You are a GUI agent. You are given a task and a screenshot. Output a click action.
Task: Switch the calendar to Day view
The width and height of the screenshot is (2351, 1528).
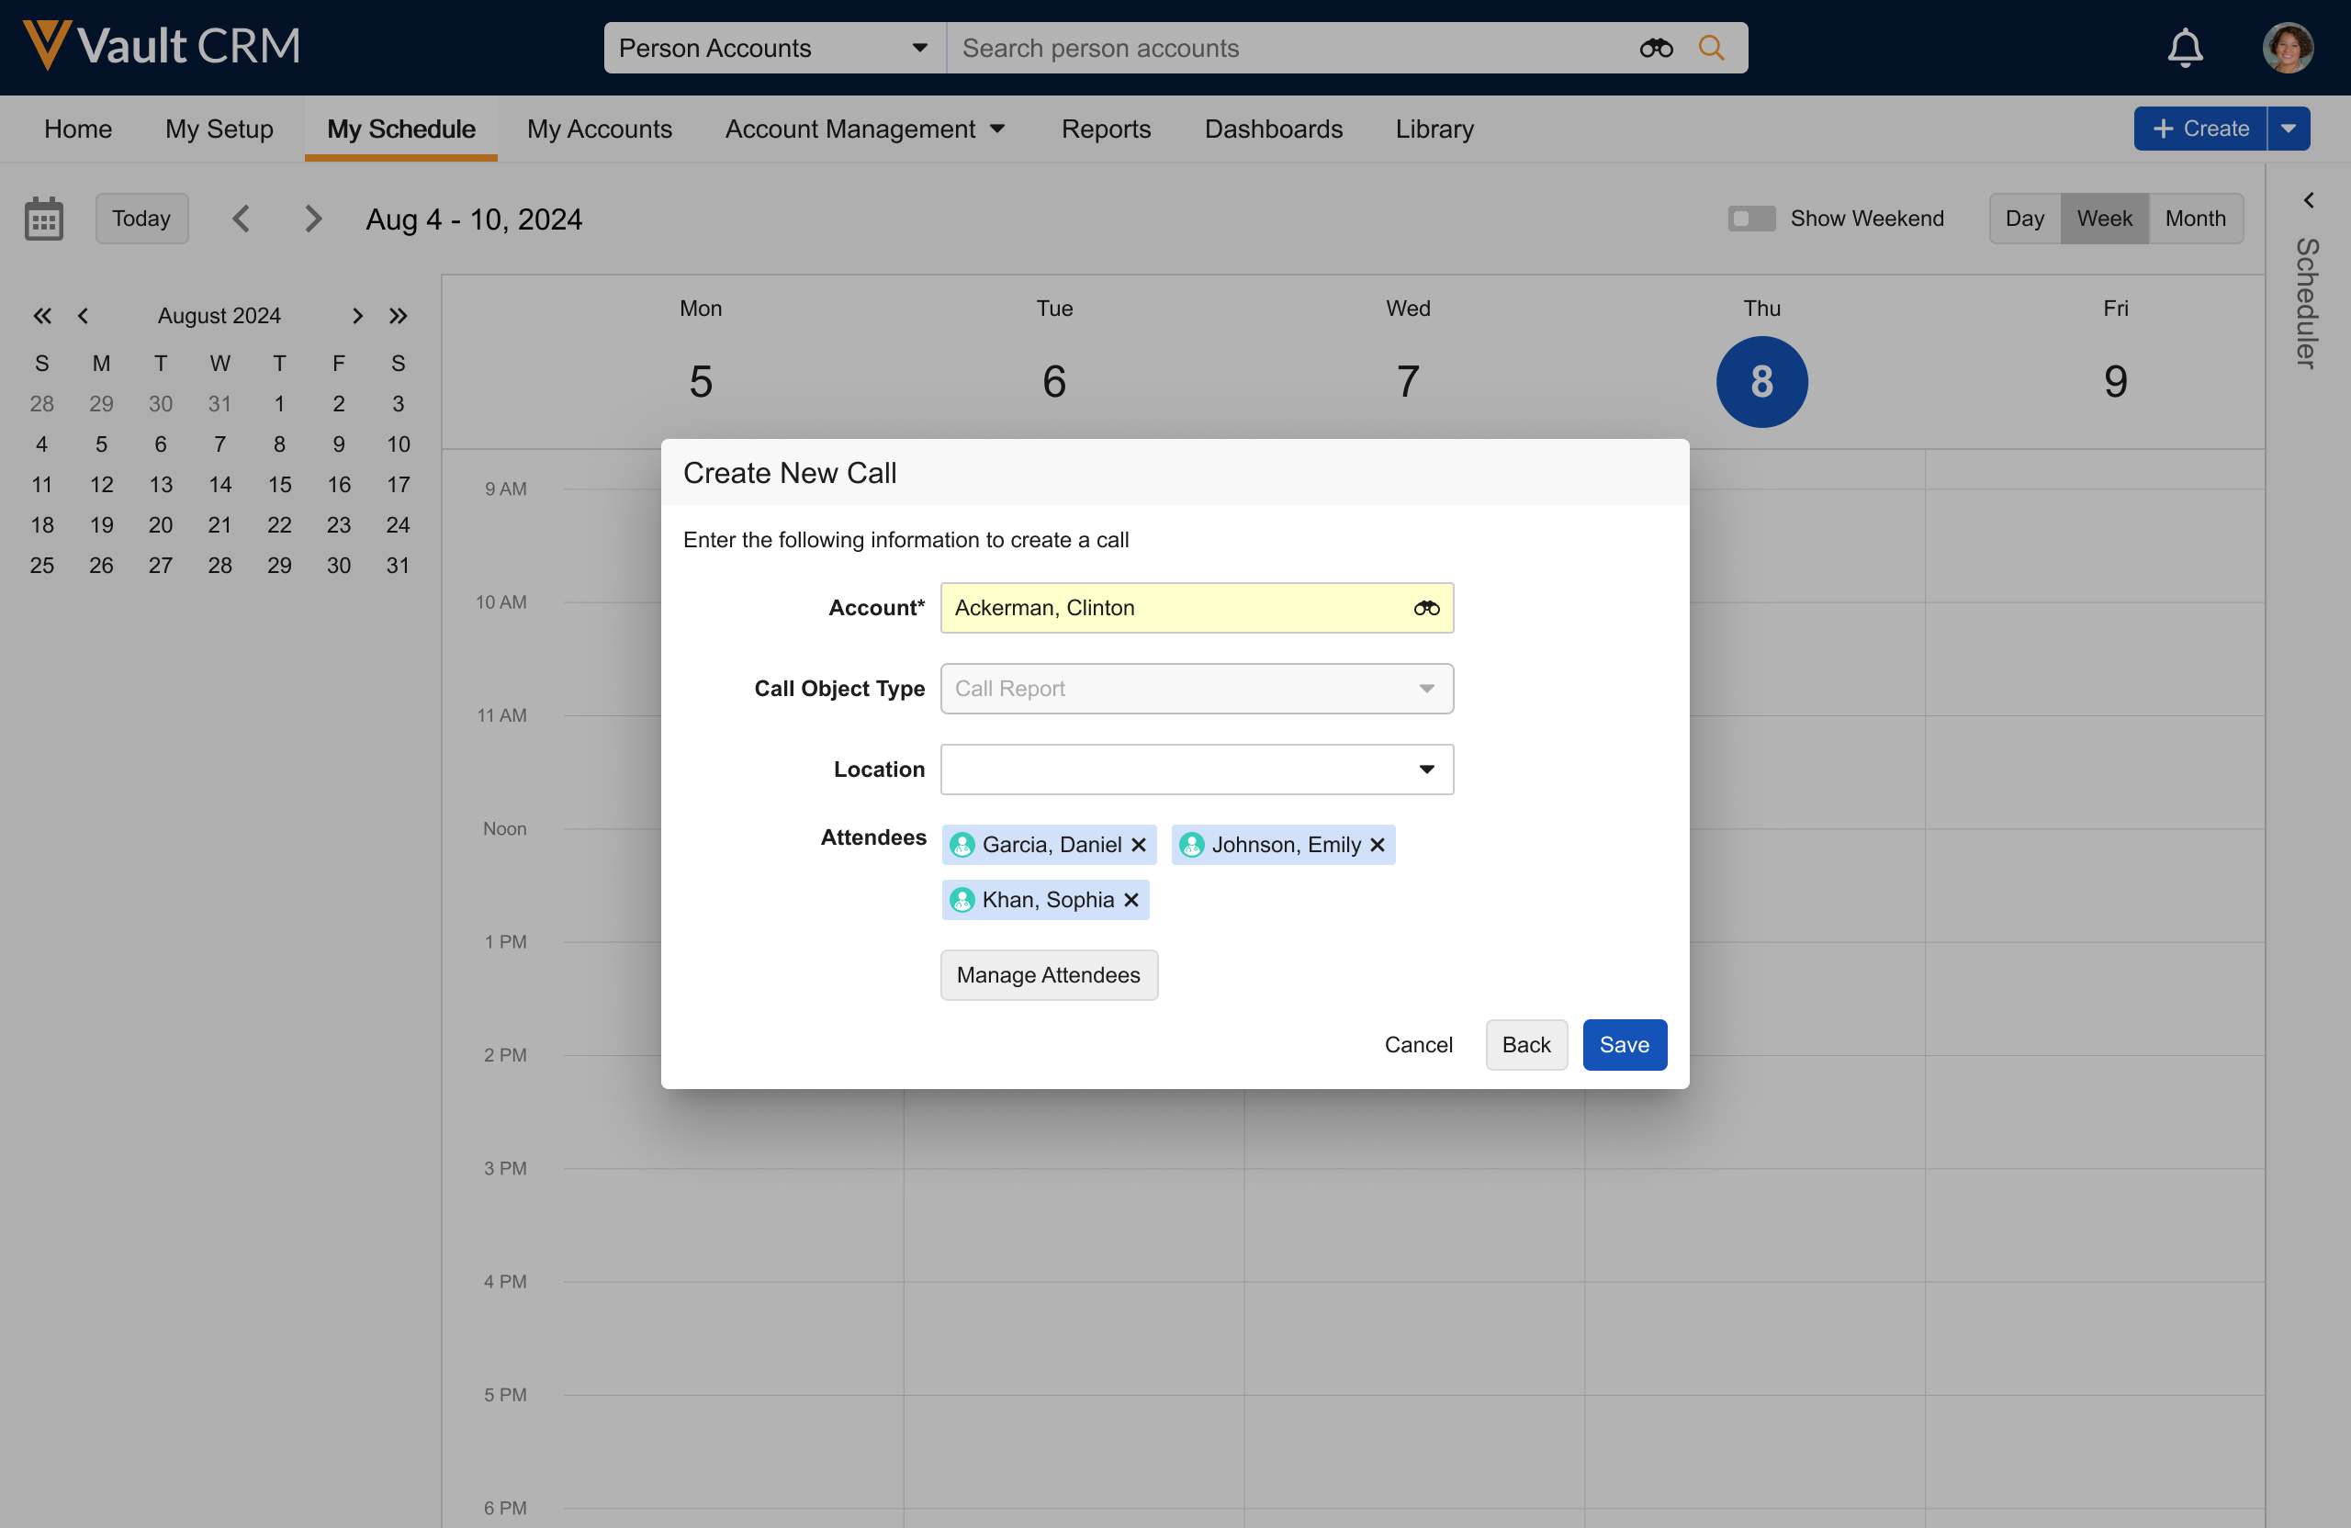click(x=2023, y=219)
